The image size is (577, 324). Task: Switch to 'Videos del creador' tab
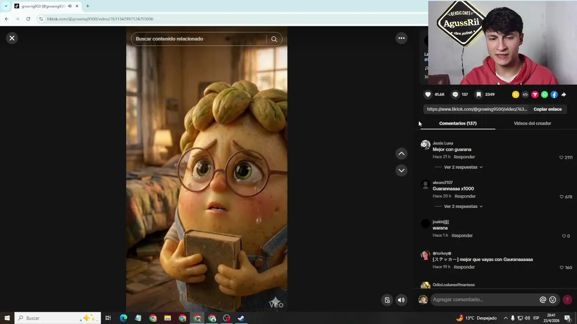(x=532, y=123)
